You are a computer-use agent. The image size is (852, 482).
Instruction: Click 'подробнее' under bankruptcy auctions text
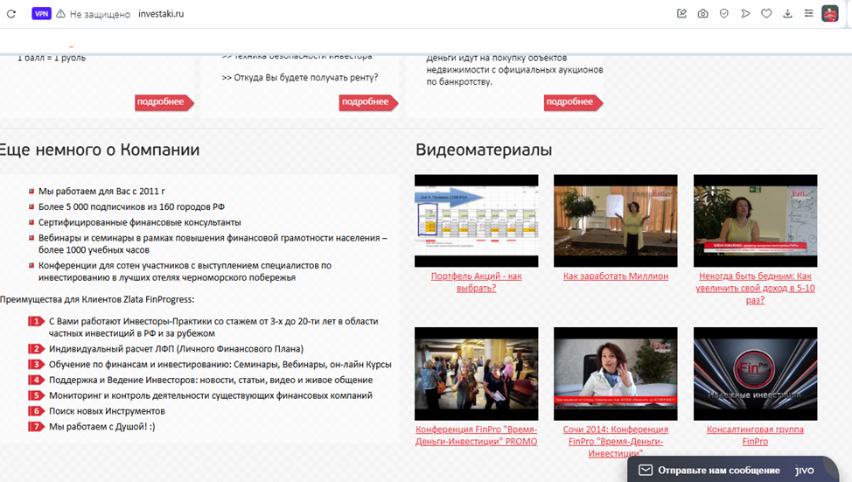tap(573, 102)
